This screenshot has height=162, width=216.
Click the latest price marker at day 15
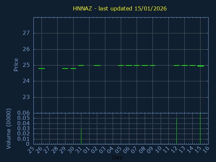pos(200,66)
